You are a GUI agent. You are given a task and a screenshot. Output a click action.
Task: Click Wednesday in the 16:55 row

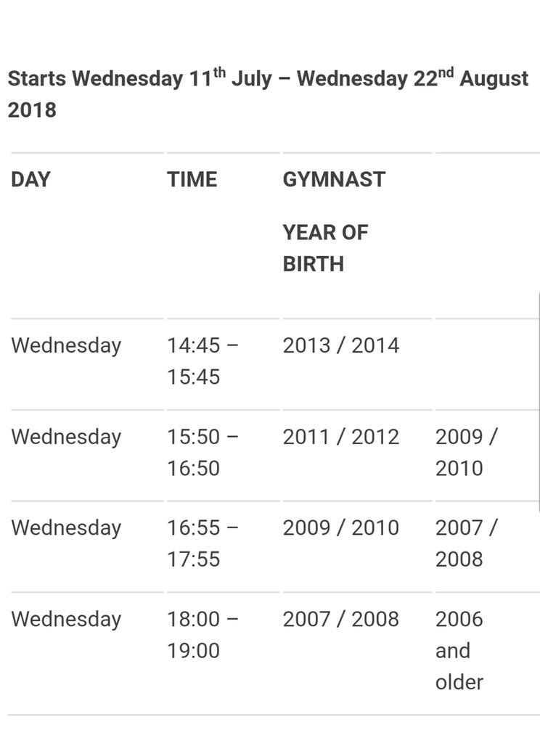point(66,528)
